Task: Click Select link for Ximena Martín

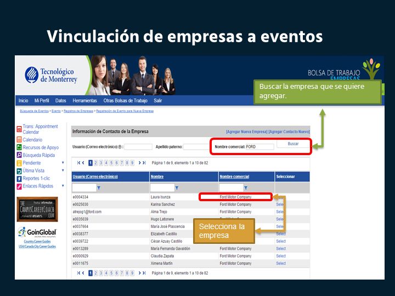Action: pyautogui.click(x=281, y=263)
